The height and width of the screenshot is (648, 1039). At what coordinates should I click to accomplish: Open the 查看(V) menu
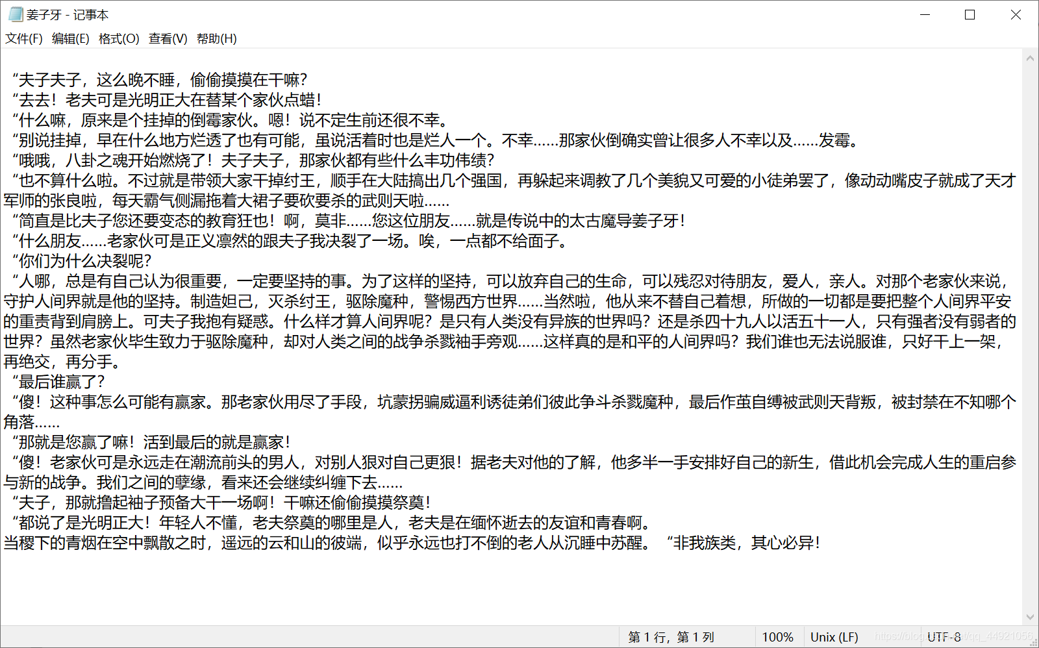168,38
